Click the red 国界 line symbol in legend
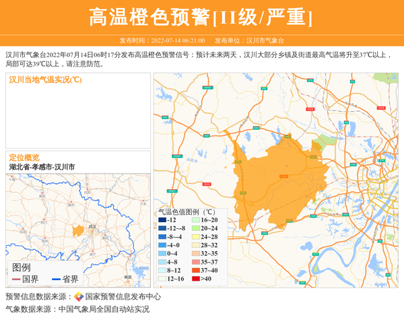404x317 pixels. tap(15, 279)
